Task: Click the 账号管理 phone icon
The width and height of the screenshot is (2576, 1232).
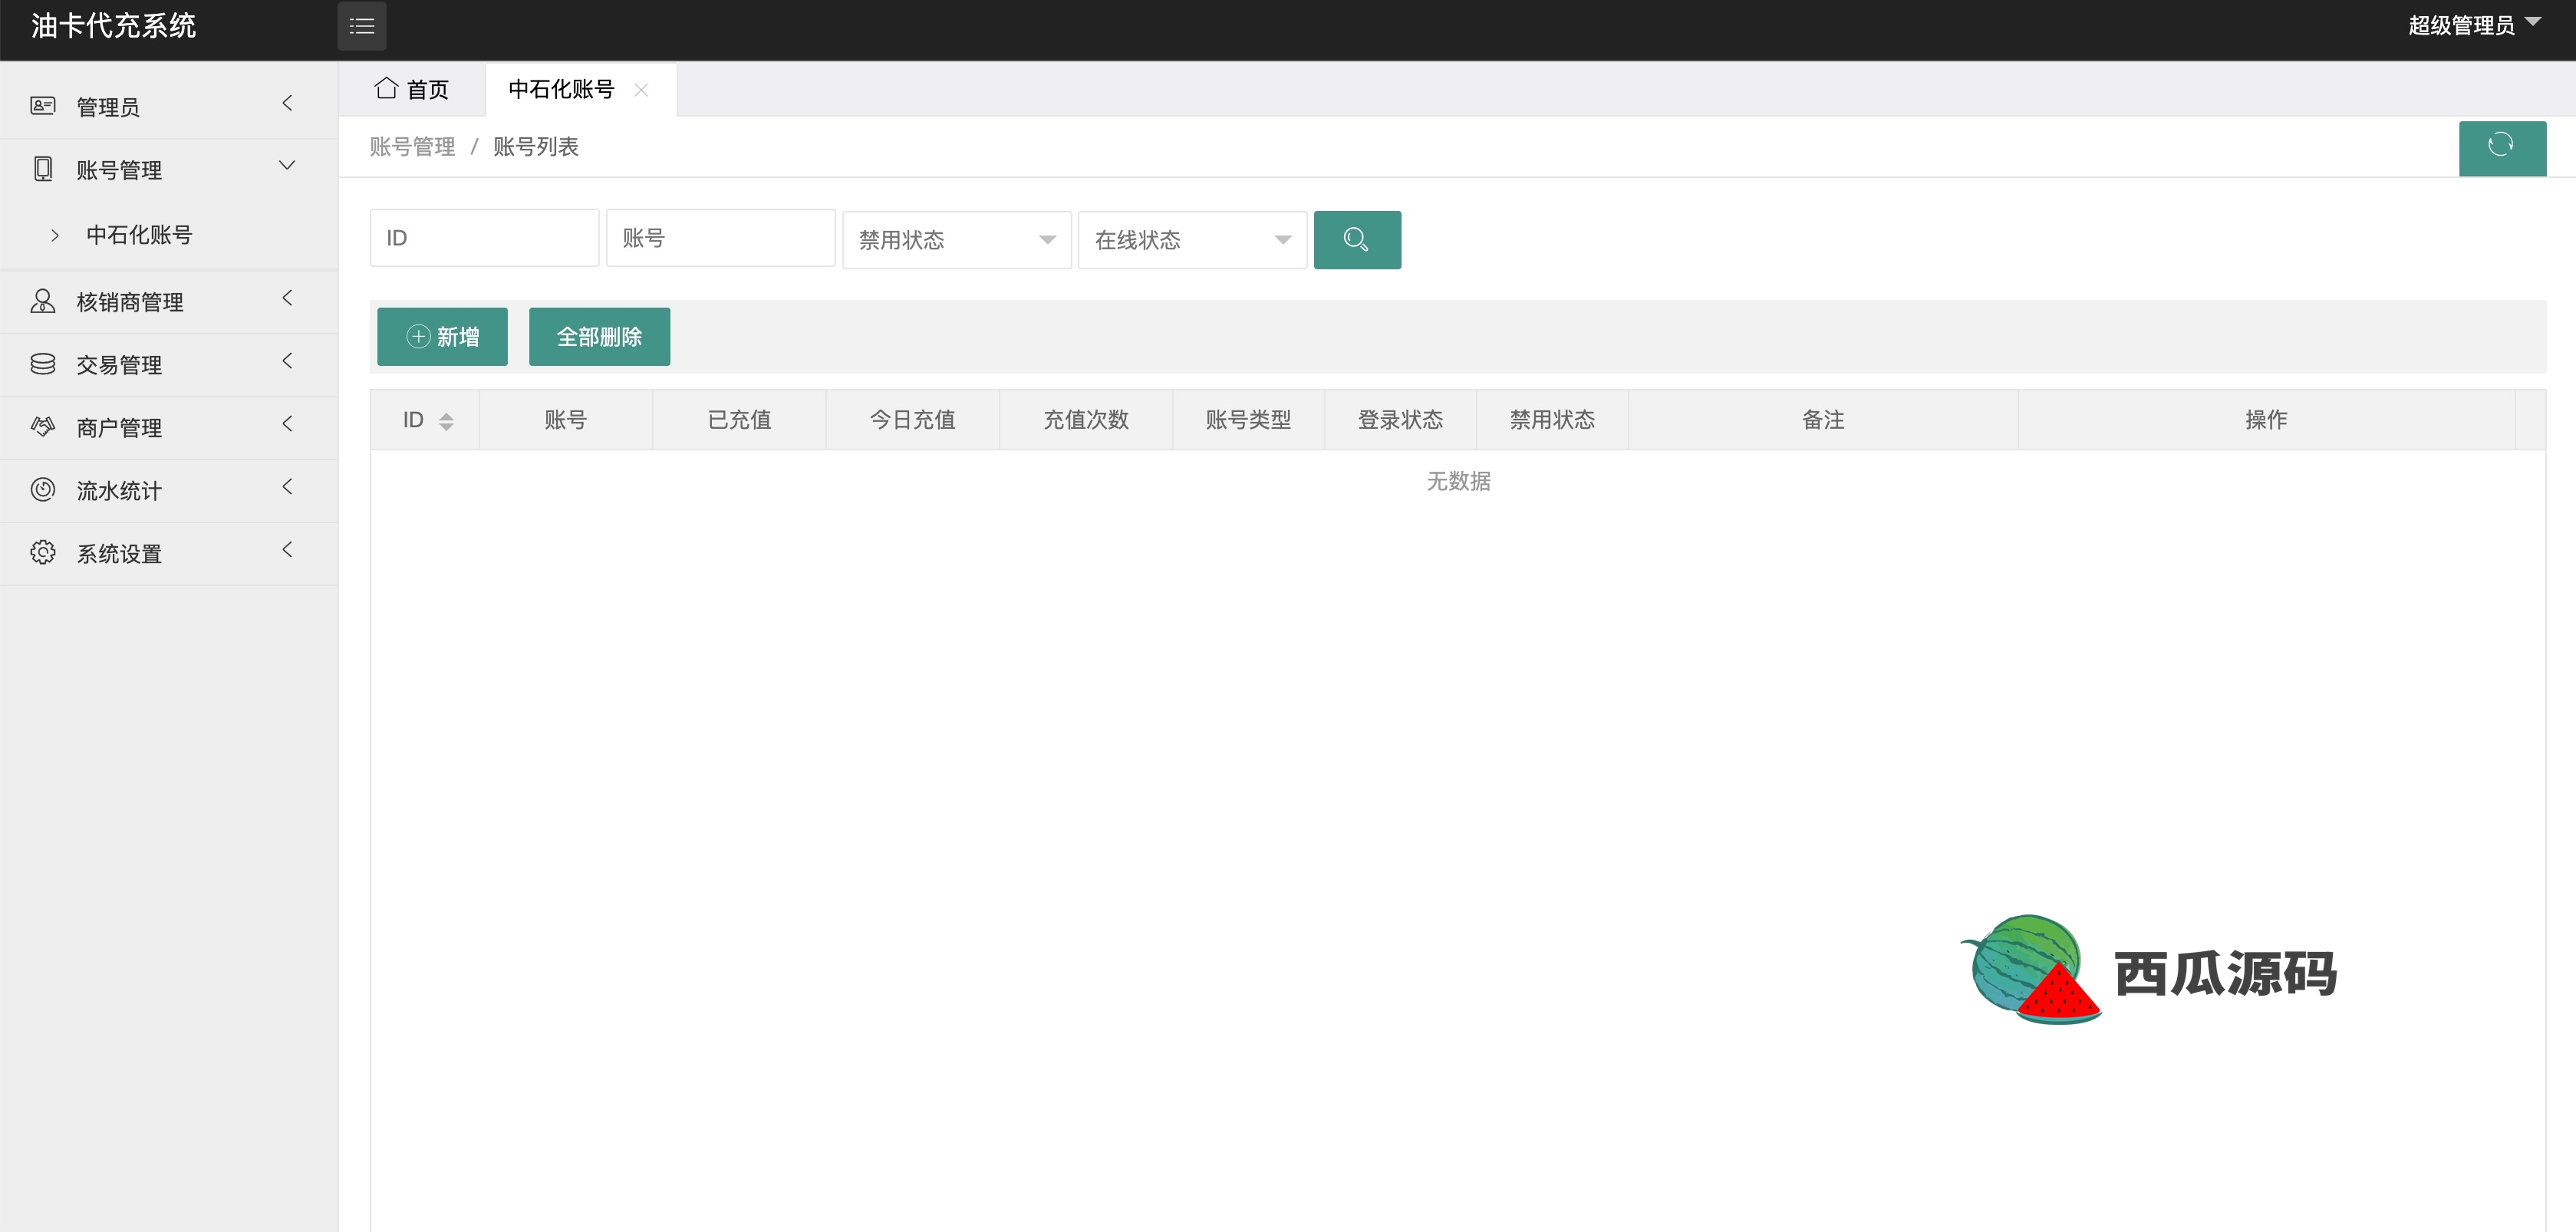Action: [43, 169]
